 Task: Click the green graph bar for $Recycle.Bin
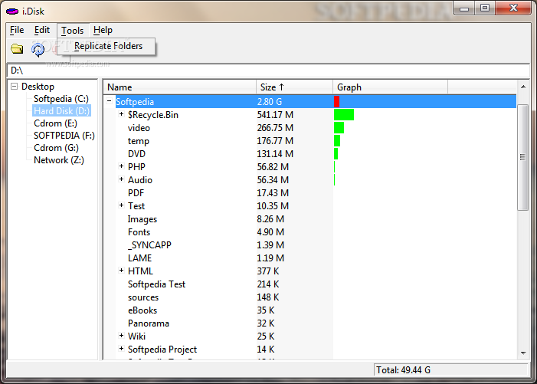pyautogui.click(x=344, y=115)
